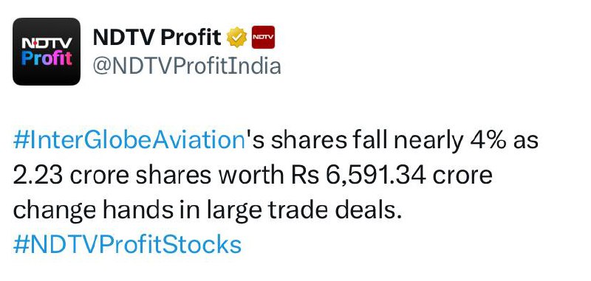Click the white 'NDTV' text in the avatar

(47, 44)
